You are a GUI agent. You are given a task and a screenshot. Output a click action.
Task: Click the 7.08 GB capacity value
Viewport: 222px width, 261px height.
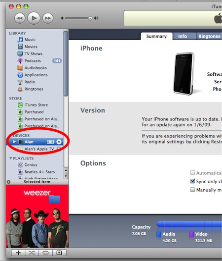[139, 234]
